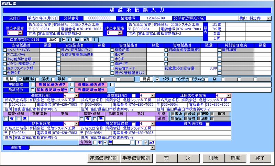Click the 整理番号 input field
Screen dimensions: 275x166
click(x=155, y=18)
